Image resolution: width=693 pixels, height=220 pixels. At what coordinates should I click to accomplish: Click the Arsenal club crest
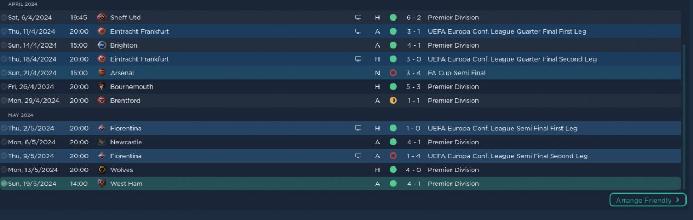101,73
